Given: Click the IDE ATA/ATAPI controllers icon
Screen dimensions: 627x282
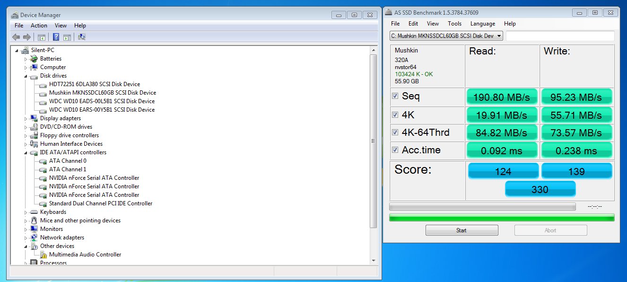Looking at the screenshot, I should 34,152.
